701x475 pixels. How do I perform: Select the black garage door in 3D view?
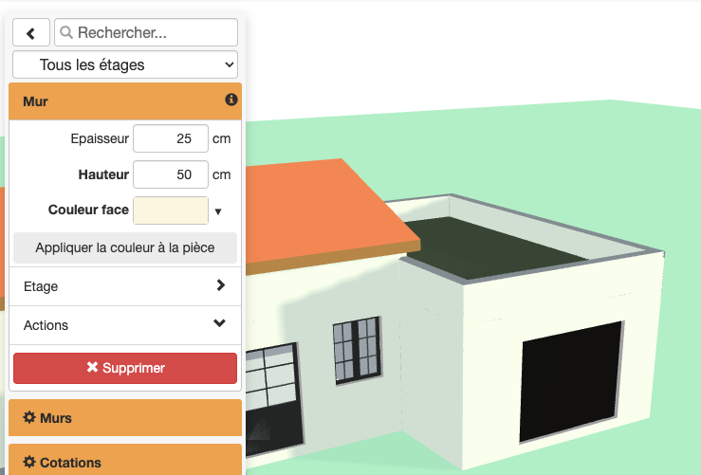click(571, 381)
